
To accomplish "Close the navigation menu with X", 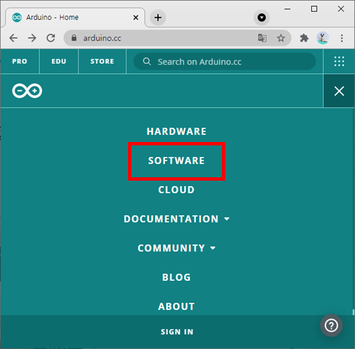I will click(x=339, y=91).
